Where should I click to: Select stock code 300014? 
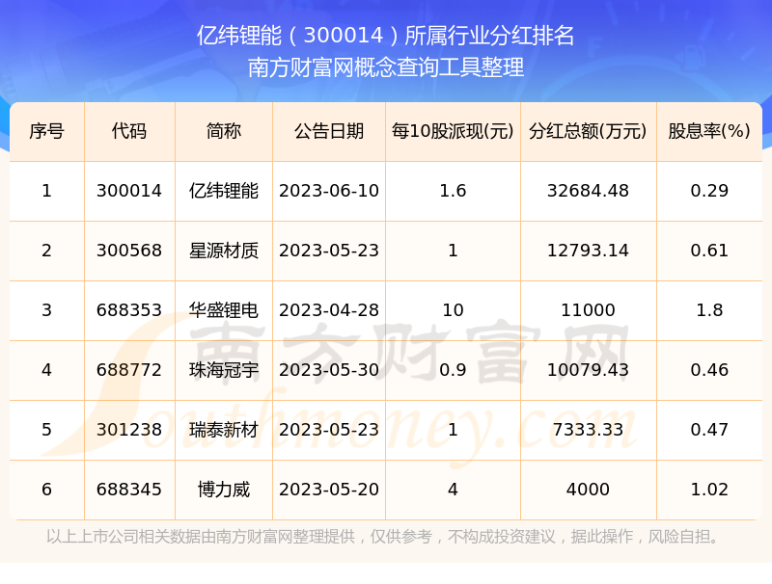click(129, 191)
